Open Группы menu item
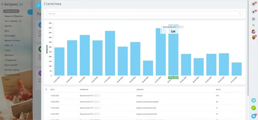Screen dimensions: 258x120 point(8,26)
